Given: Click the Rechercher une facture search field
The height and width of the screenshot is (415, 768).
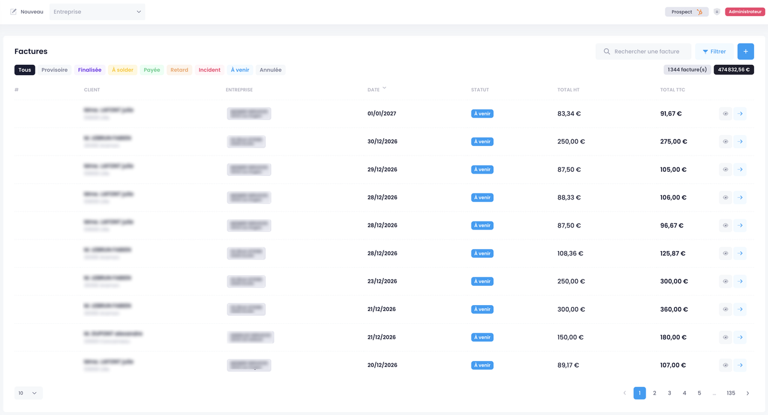Looking at the screenshot, I should pyautogui.click(x=643, y=52).
